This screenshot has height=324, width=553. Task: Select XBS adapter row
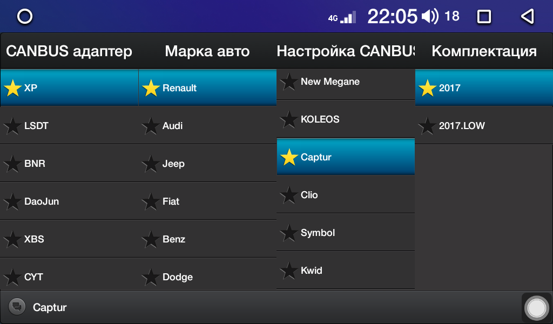[69, 239]
